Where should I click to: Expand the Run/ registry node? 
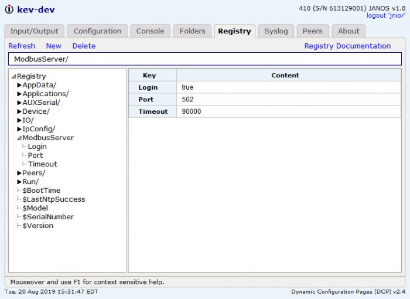point(19,182)
